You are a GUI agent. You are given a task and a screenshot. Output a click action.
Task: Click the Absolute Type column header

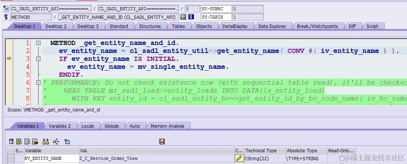point(306,150)
